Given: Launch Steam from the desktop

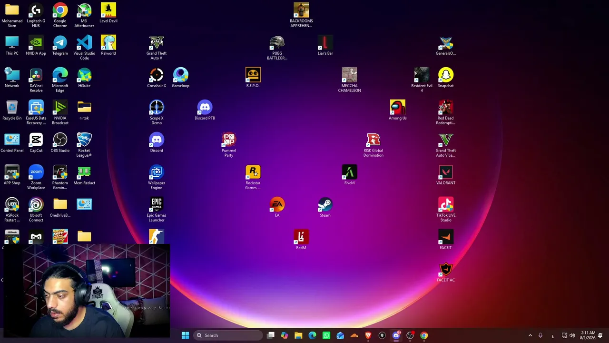Looking at the screenshot, I should (325, 207).
